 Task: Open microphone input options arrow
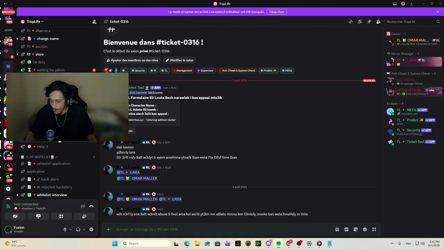click(71, 229)
